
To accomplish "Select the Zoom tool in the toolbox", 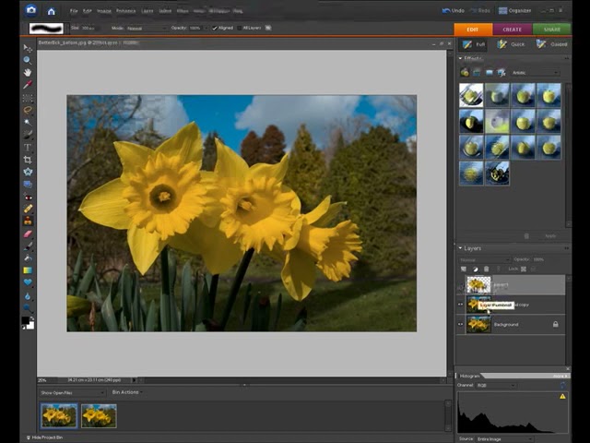I will (28, 60).
